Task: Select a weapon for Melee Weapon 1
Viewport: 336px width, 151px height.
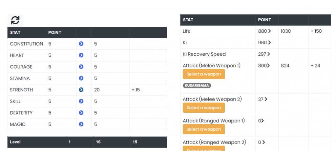Action: click(203, 74)
